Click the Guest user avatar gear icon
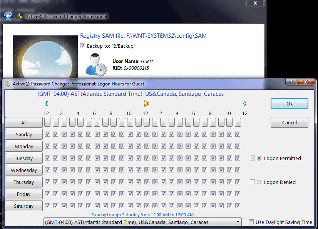The width and height of the screenshot is (318, 229). [96, 65]
